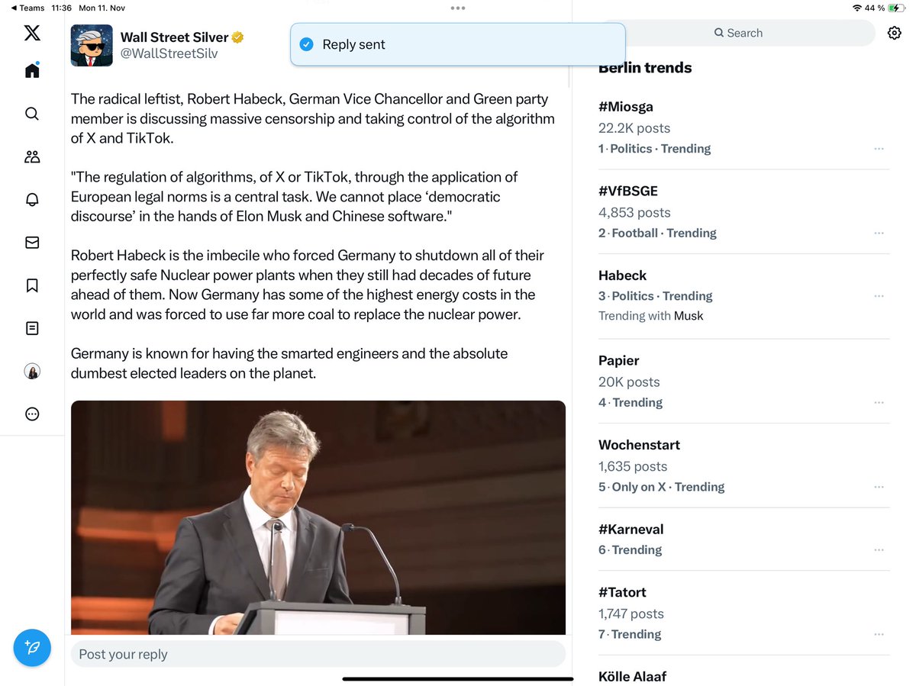The height and width of the screenshot is (686, 916).
Task: Click the 1,635 posts count text
Action: (x=633, y=467)
